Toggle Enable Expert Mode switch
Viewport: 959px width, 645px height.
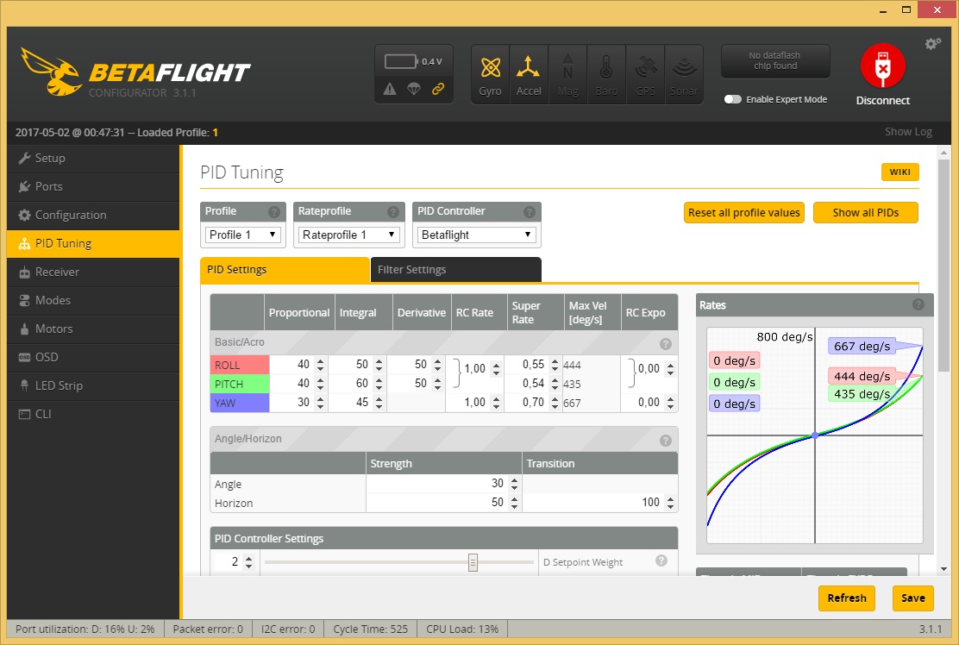[733, 99]
